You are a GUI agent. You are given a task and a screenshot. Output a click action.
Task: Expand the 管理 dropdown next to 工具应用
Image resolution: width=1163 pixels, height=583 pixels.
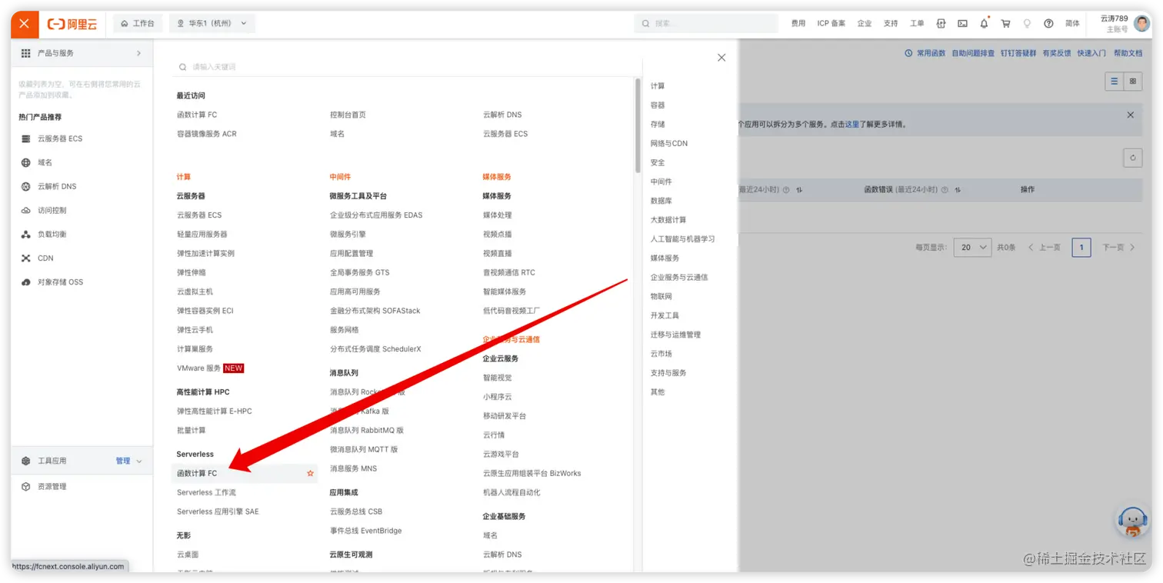pyautogui.click(x=129, y=461)
